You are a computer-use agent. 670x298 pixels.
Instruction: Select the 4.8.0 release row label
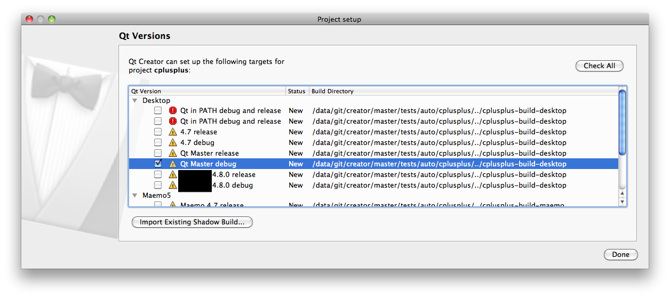pos(234,174)
